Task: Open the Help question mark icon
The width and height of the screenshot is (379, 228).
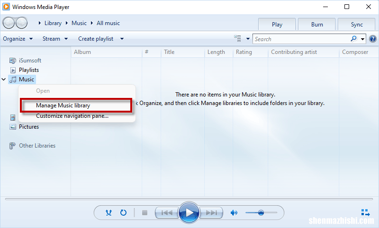Action: [373, 39]
